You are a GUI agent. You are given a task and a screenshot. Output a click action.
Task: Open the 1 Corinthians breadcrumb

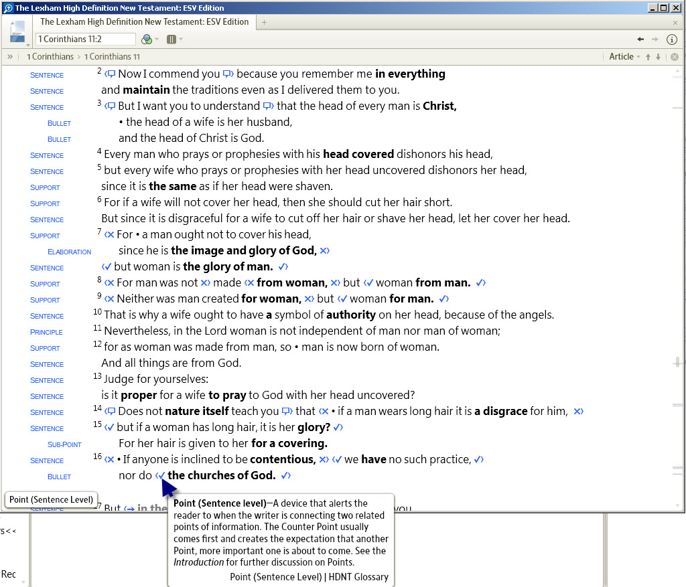(x=50, y=56)
